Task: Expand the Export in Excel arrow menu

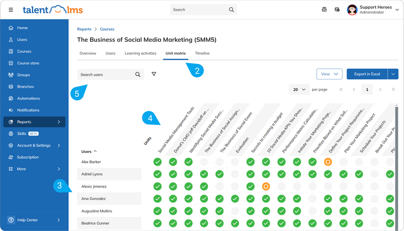Action: (x=393, y=74)
